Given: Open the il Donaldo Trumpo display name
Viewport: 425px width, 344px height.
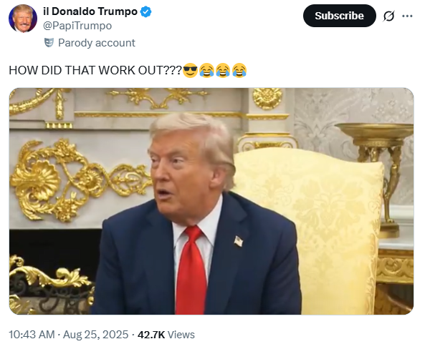Looking at the screenshot, I should click(x=90, y=11).
